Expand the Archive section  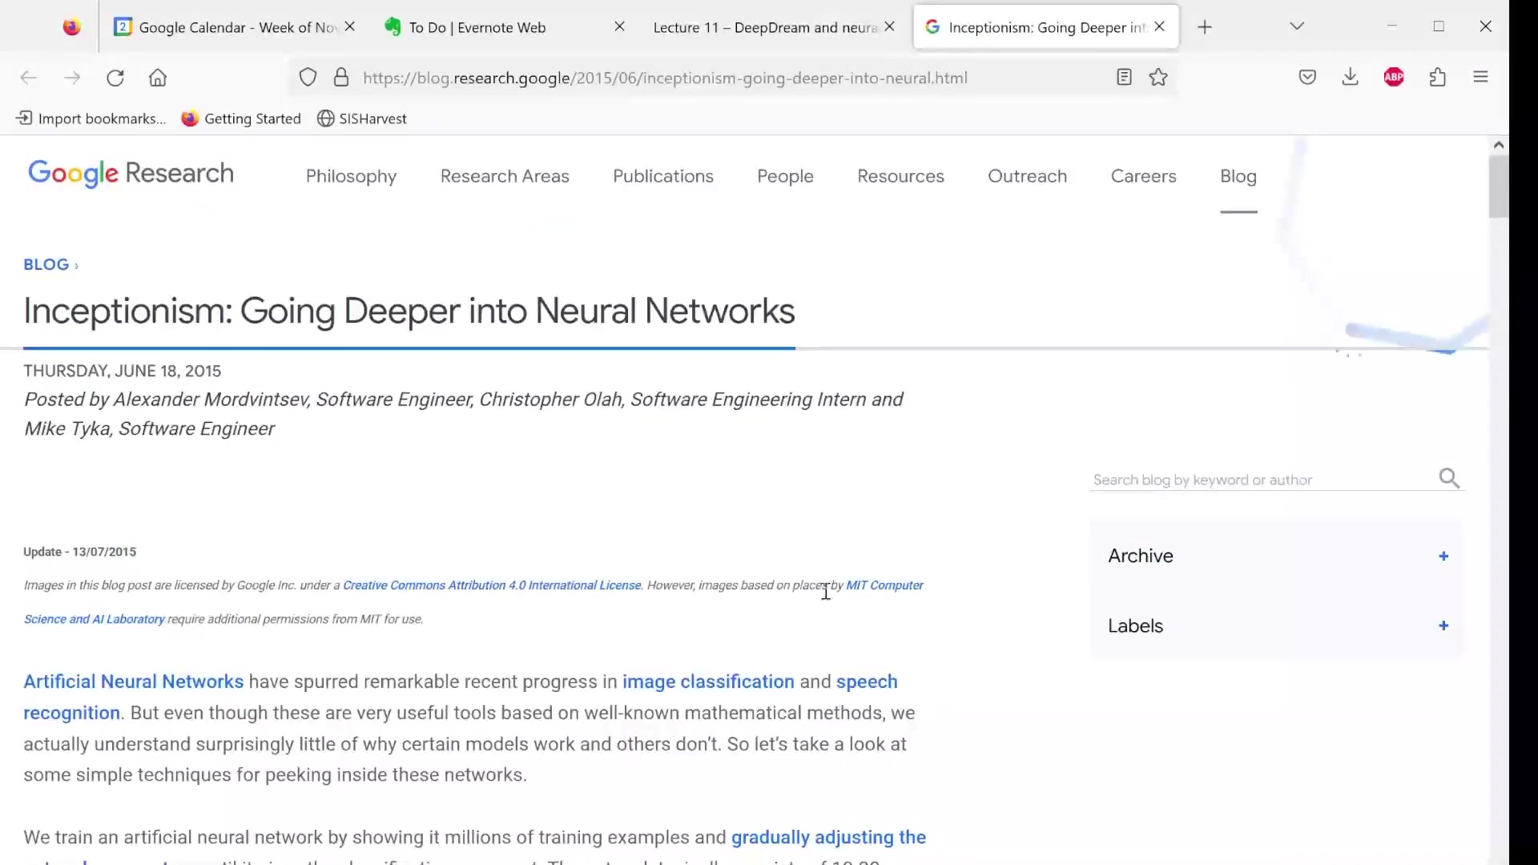pyautogui.click(x=1443, y=556)
